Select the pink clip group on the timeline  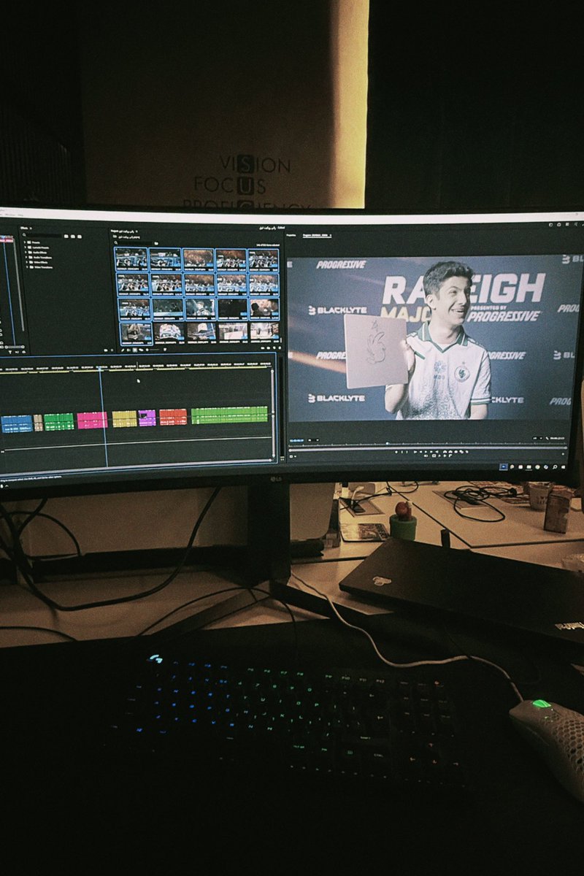92,420
